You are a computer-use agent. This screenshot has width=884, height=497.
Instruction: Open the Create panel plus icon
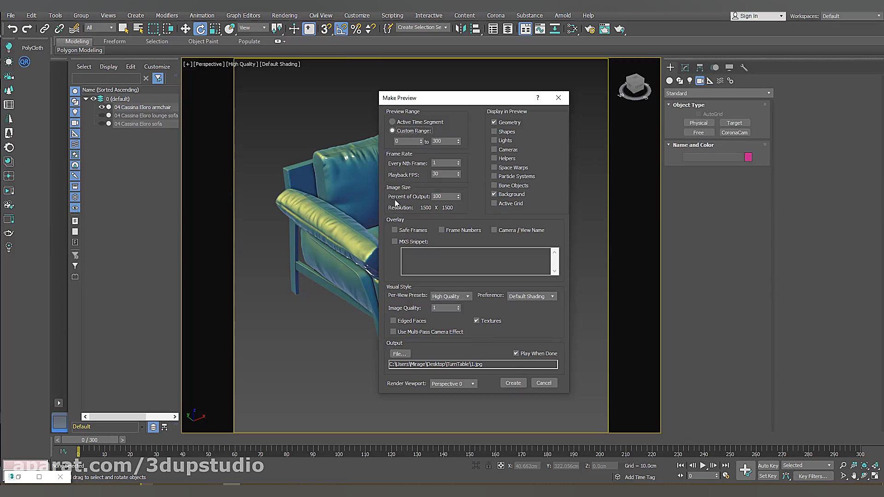670,67
